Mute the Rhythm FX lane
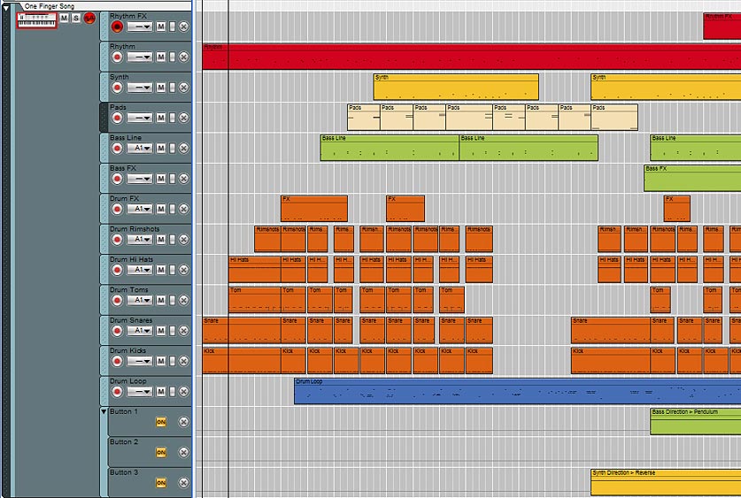The height and width of the screenshot is (498, 741). 161,27
